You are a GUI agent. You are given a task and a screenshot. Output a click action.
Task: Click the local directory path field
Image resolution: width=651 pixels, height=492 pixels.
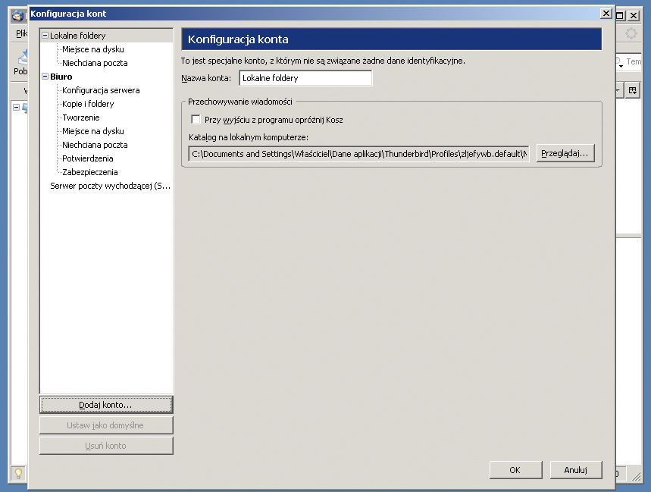click(359, 154)
